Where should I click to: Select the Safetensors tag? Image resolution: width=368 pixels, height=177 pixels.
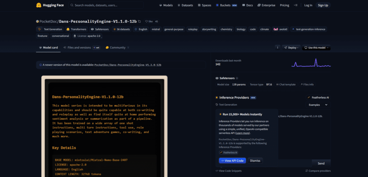coord(100,29)
